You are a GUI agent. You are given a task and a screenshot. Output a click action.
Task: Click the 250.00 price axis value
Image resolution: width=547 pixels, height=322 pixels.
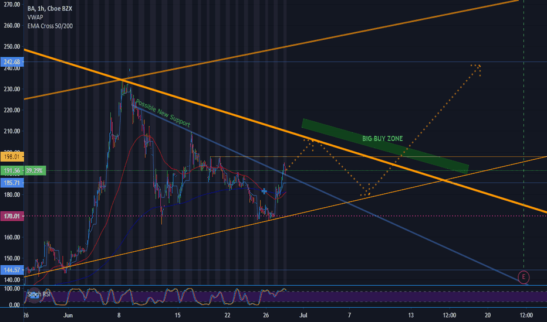[x=12, y=47]
